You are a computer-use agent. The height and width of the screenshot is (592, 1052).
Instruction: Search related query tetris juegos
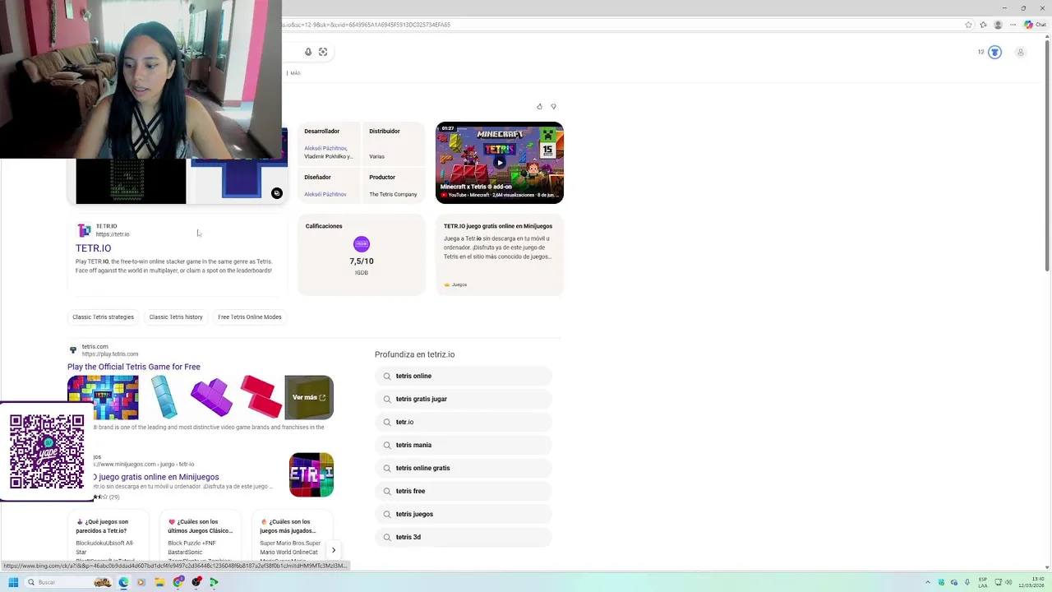pyautogui.click(x=463, y=514)
